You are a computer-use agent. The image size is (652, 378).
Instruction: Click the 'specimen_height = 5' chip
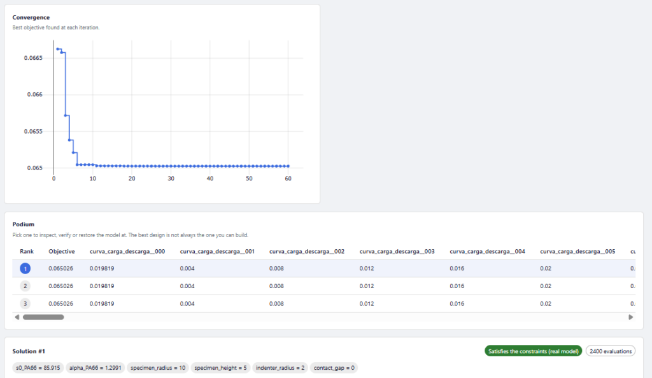pos(220,368)
